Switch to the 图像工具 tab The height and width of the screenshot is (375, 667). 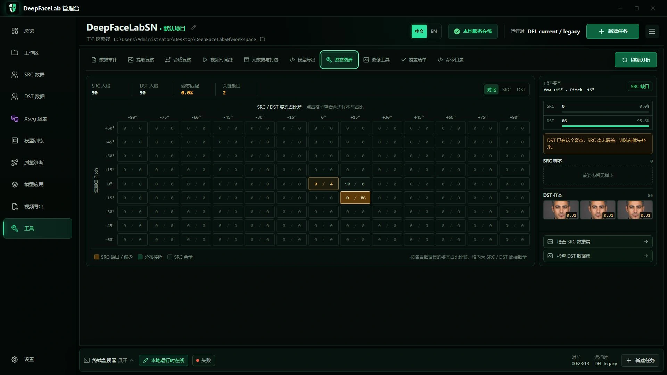coord(377,60)
